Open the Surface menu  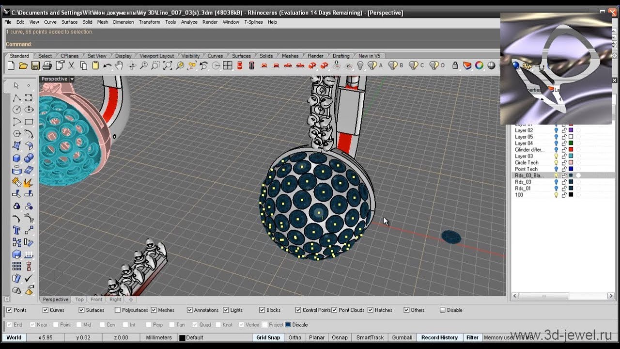pyautogui.click(x=69, y=22)
